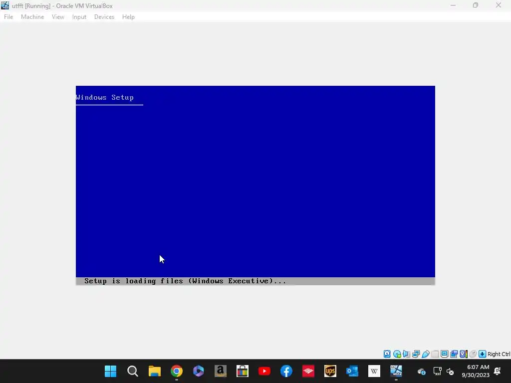Click the recording indicator icon
The width and height of the screenshot is (511, 383).
pos(454,354)
